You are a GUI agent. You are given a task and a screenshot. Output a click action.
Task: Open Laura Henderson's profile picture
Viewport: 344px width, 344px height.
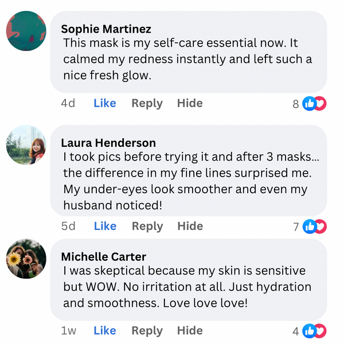(x=26, y=144)
